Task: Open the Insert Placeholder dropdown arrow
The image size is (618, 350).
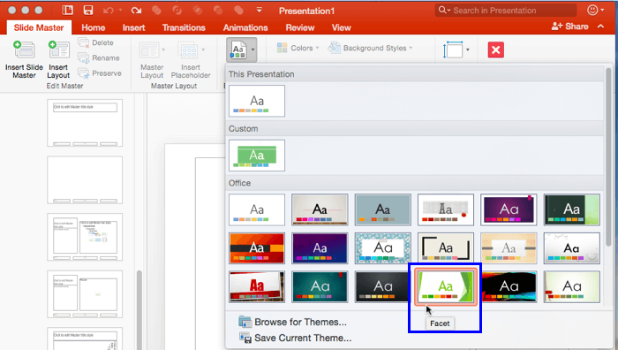Action: pyautogui.click(x=203, y=49)
